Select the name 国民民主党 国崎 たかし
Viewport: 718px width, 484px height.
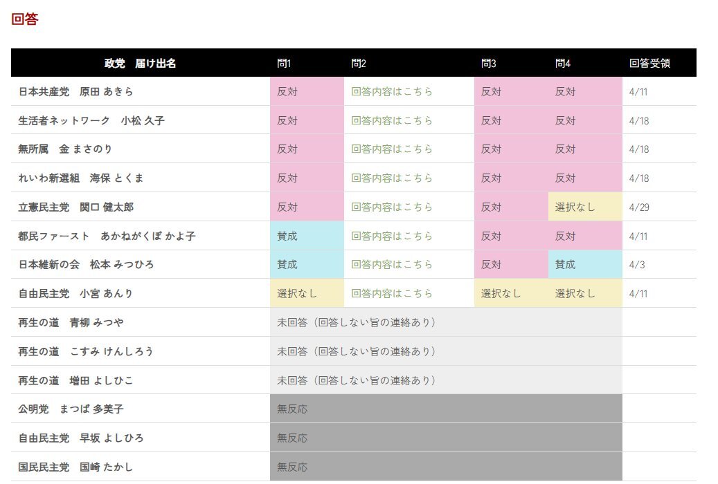point(75,467)
